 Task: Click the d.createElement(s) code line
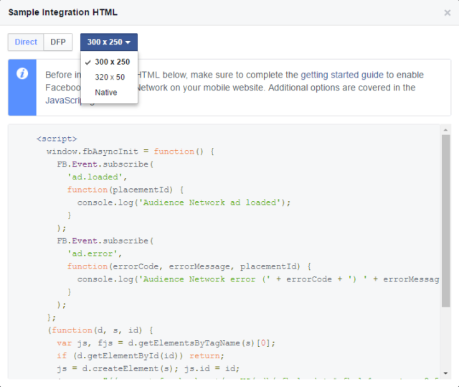tap(148, 368)
